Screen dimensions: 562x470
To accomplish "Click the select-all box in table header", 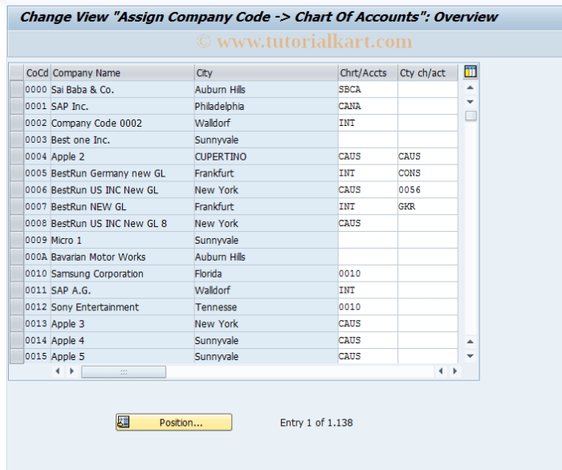I will 17,73.
